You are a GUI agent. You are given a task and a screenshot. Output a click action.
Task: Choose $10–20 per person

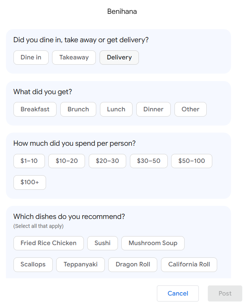67,161
